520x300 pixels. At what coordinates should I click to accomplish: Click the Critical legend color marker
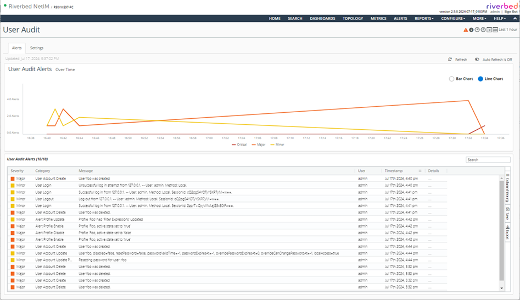(x=234, y=145)
